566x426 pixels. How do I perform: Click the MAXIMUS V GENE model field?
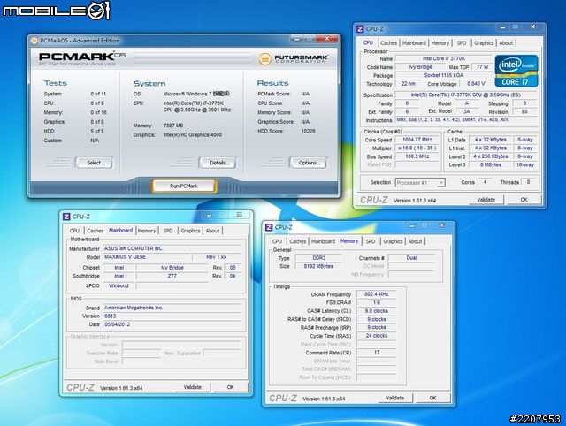(147, 257)
